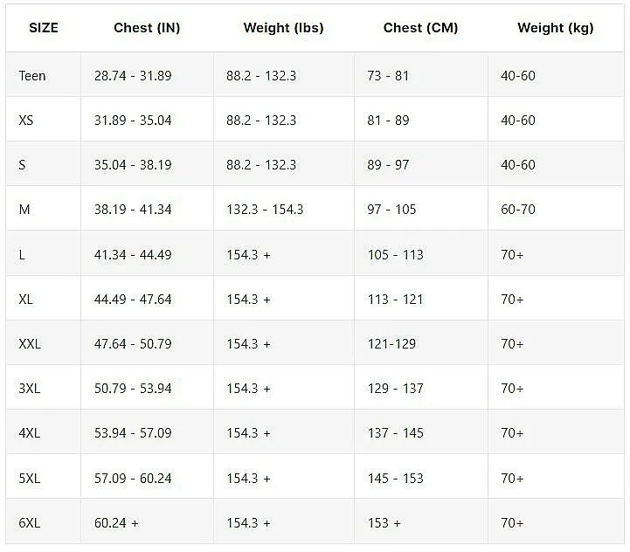Select the XL size row label
The width and height of the screenshot is (630, 552).
point(26,300)
